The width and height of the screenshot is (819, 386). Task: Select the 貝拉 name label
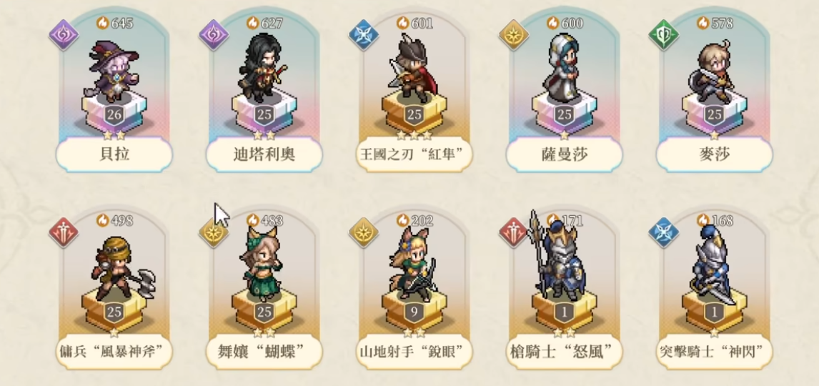pos(114,154)
